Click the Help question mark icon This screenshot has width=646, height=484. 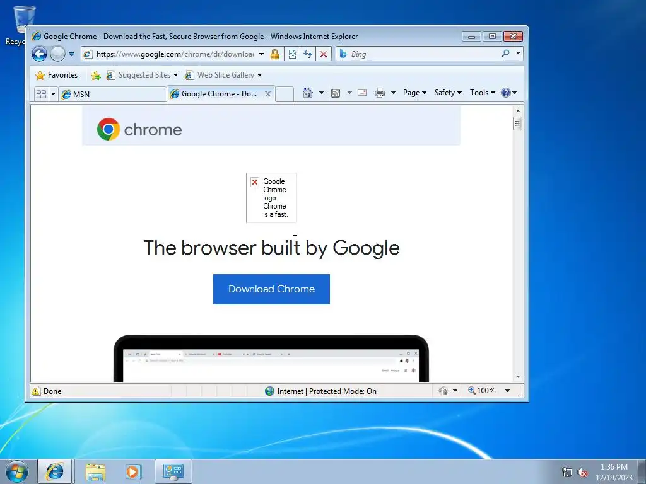click(x=505, y=93)
